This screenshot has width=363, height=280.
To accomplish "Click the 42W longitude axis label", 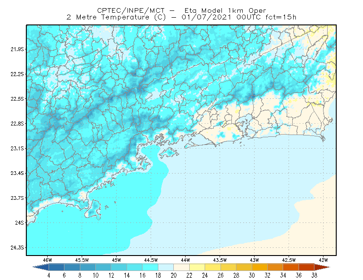I will pos(323,260).
